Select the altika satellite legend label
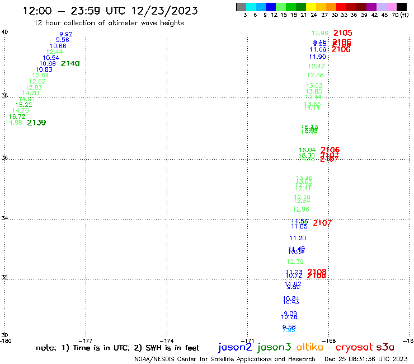 [x=309, y=347]
